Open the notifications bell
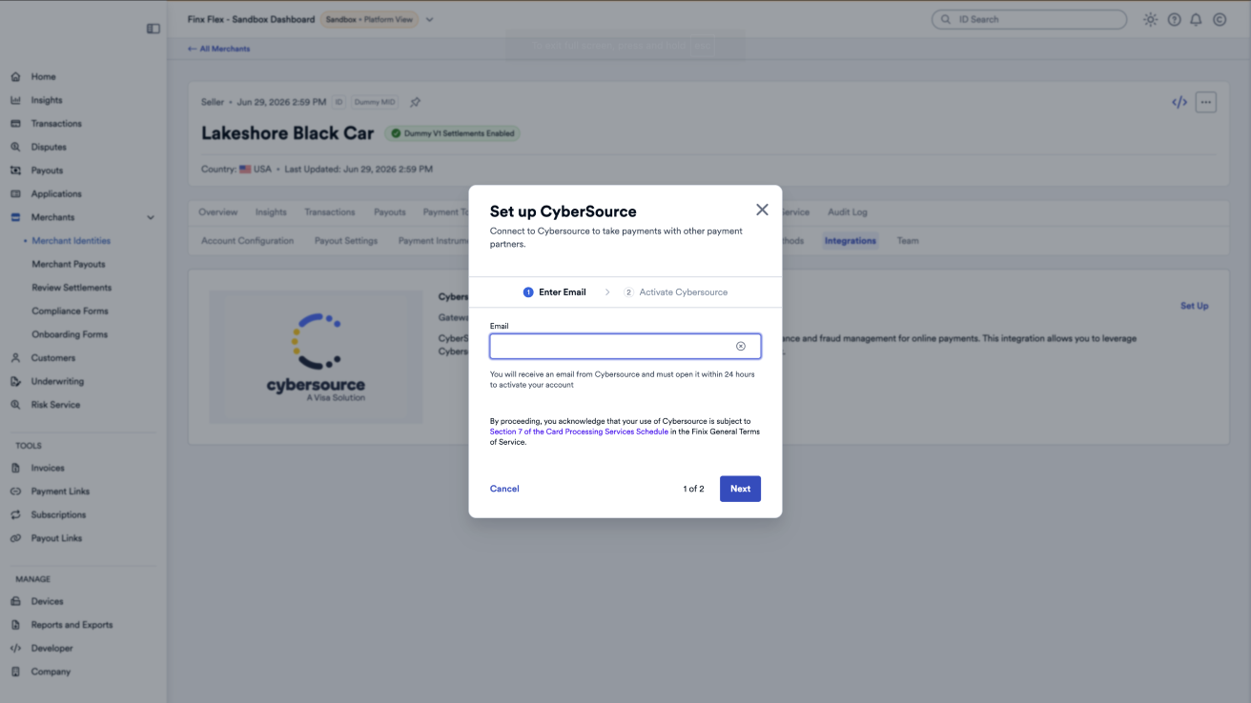Image resolution: width=1251 pixels, height=703 pixels. 1196,19
